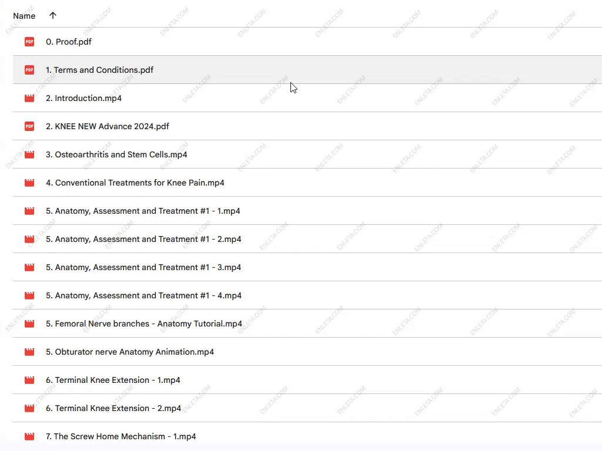The height and width of the screenshot is (451, 602).
Task: Open 1. Terms and Conditions.pdf
Action: [x=99, y=70]
